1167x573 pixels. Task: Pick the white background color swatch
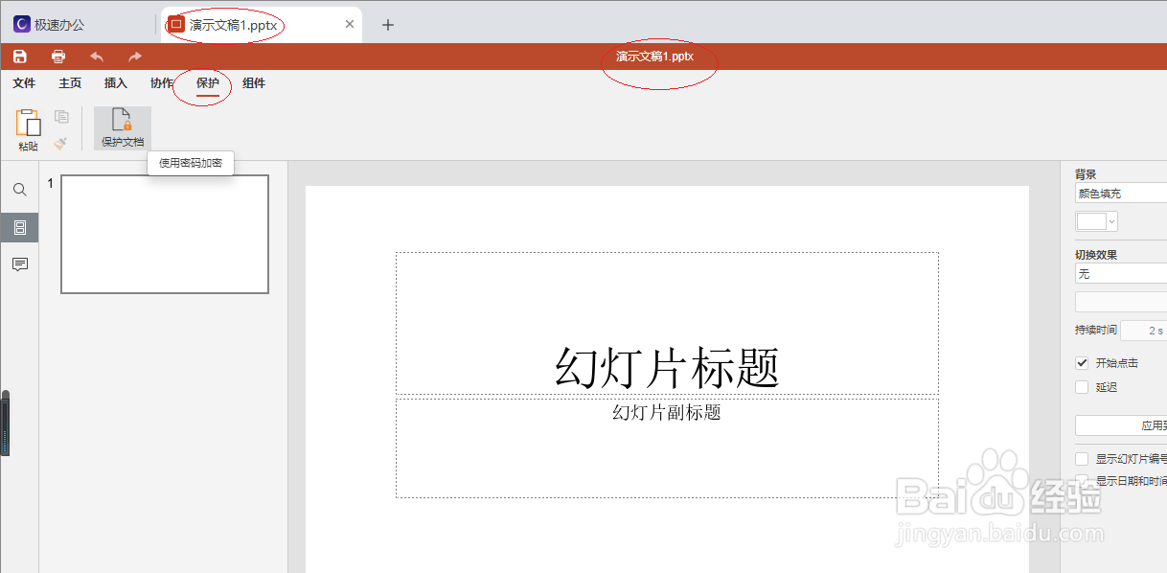[x=1090, y=220]
